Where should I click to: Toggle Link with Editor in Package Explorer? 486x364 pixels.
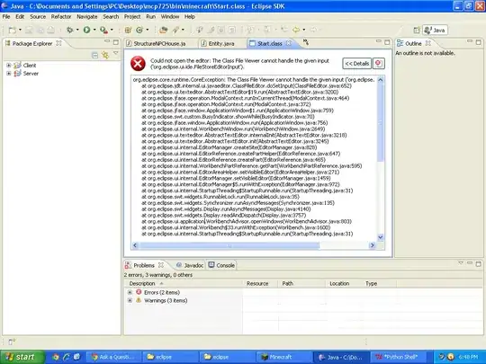click(x=105, y=56)
